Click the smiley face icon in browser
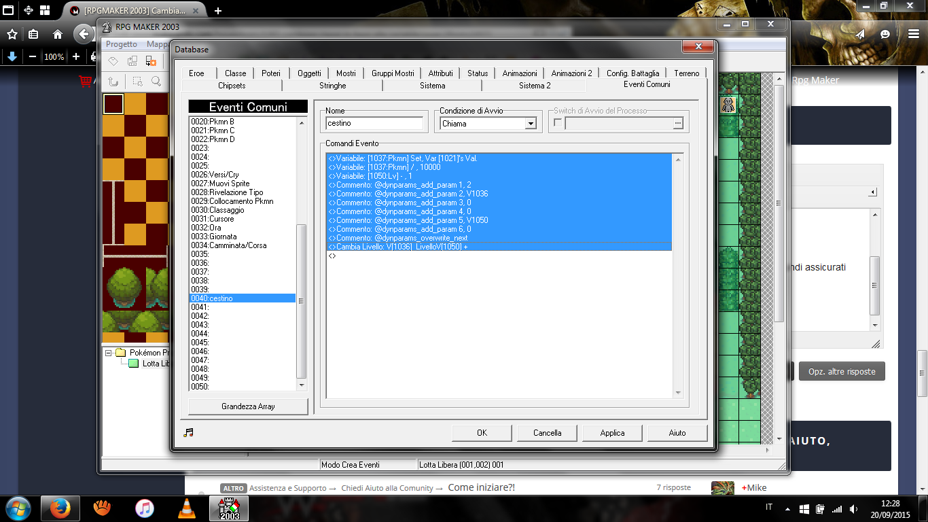Screen dimensions: 928x522 [885, 33]
